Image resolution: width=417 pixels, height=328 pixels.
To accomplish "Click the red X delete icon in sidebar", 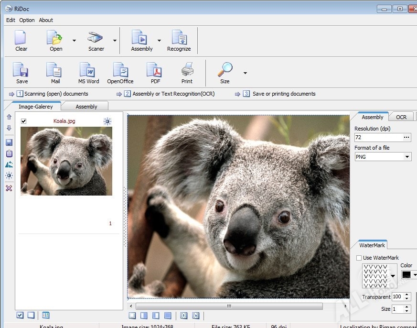I will point(9,188).
